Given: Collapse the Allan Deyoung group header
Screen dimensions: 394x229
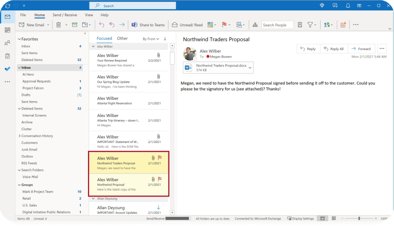Looking at the screenshot, I should 93,199.
